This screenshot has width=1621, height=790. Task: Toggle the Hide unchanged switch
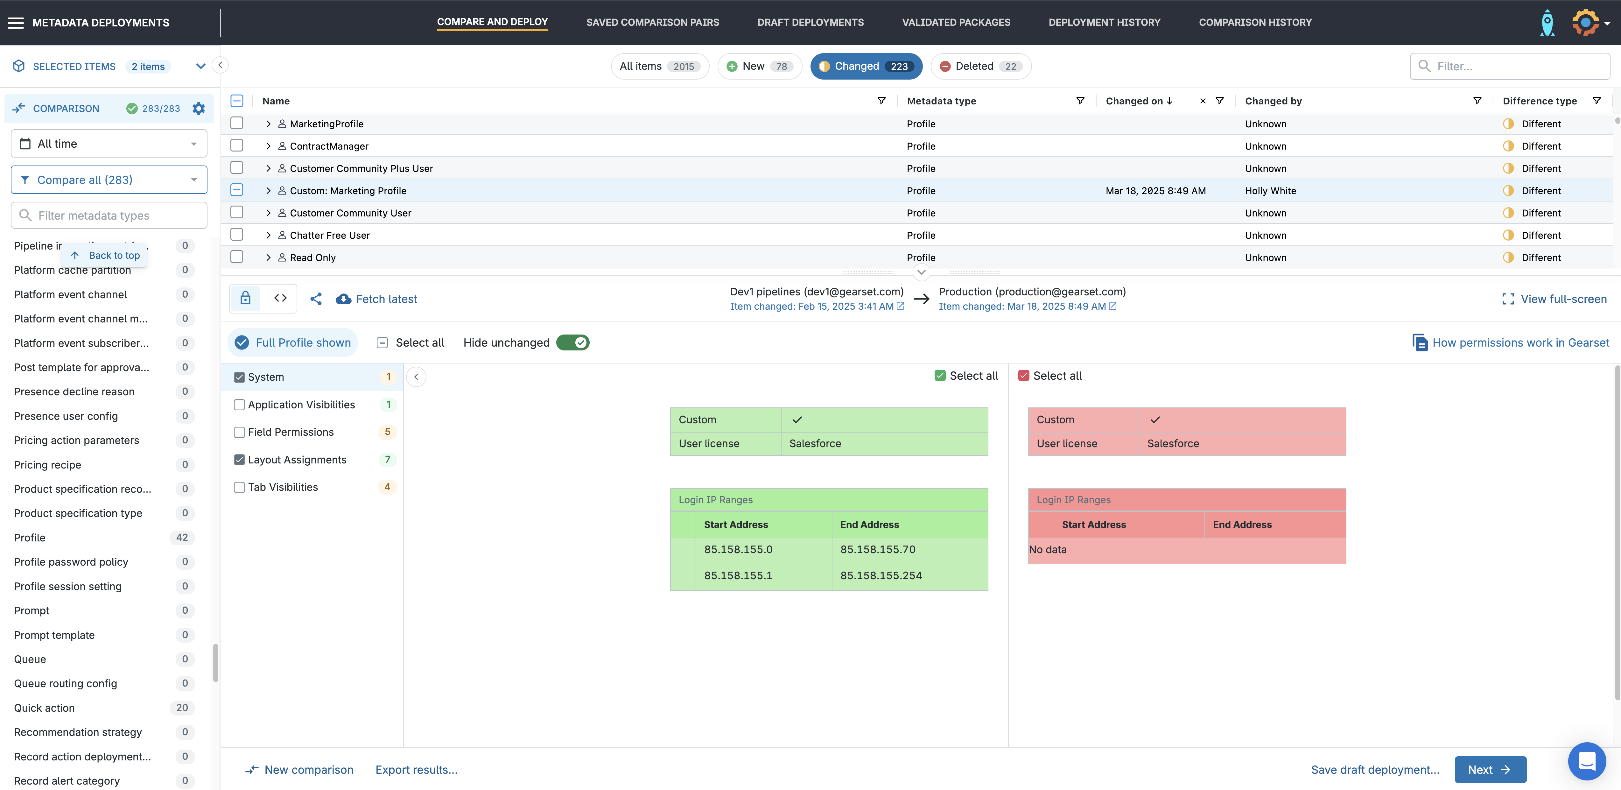point(573,342)
